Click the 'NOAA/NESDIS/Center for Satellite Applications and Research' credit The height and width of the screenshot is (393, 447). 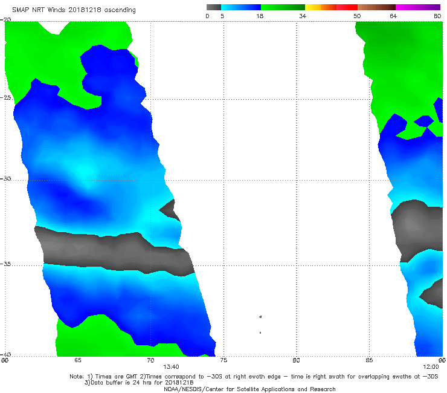(x=249, y=389)
